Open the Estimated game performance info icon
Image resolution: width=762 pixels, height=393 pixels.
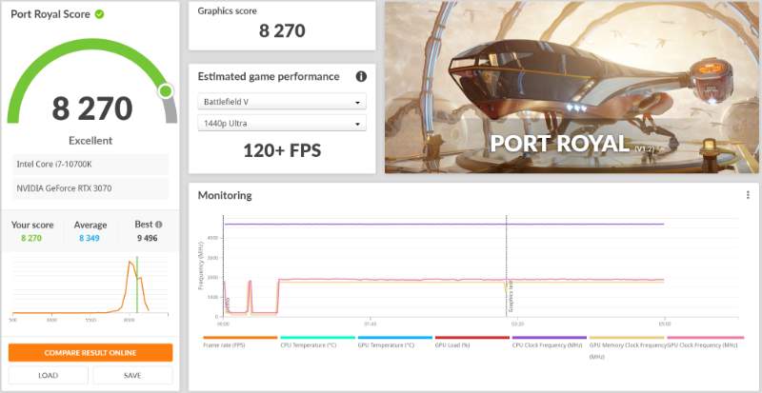point(361,76)
